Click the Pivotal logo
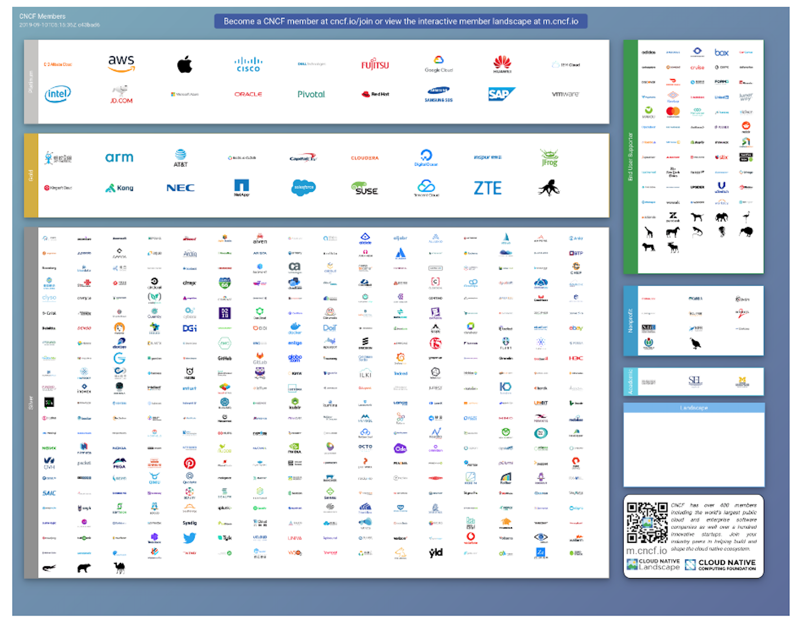 click(311, 94)
